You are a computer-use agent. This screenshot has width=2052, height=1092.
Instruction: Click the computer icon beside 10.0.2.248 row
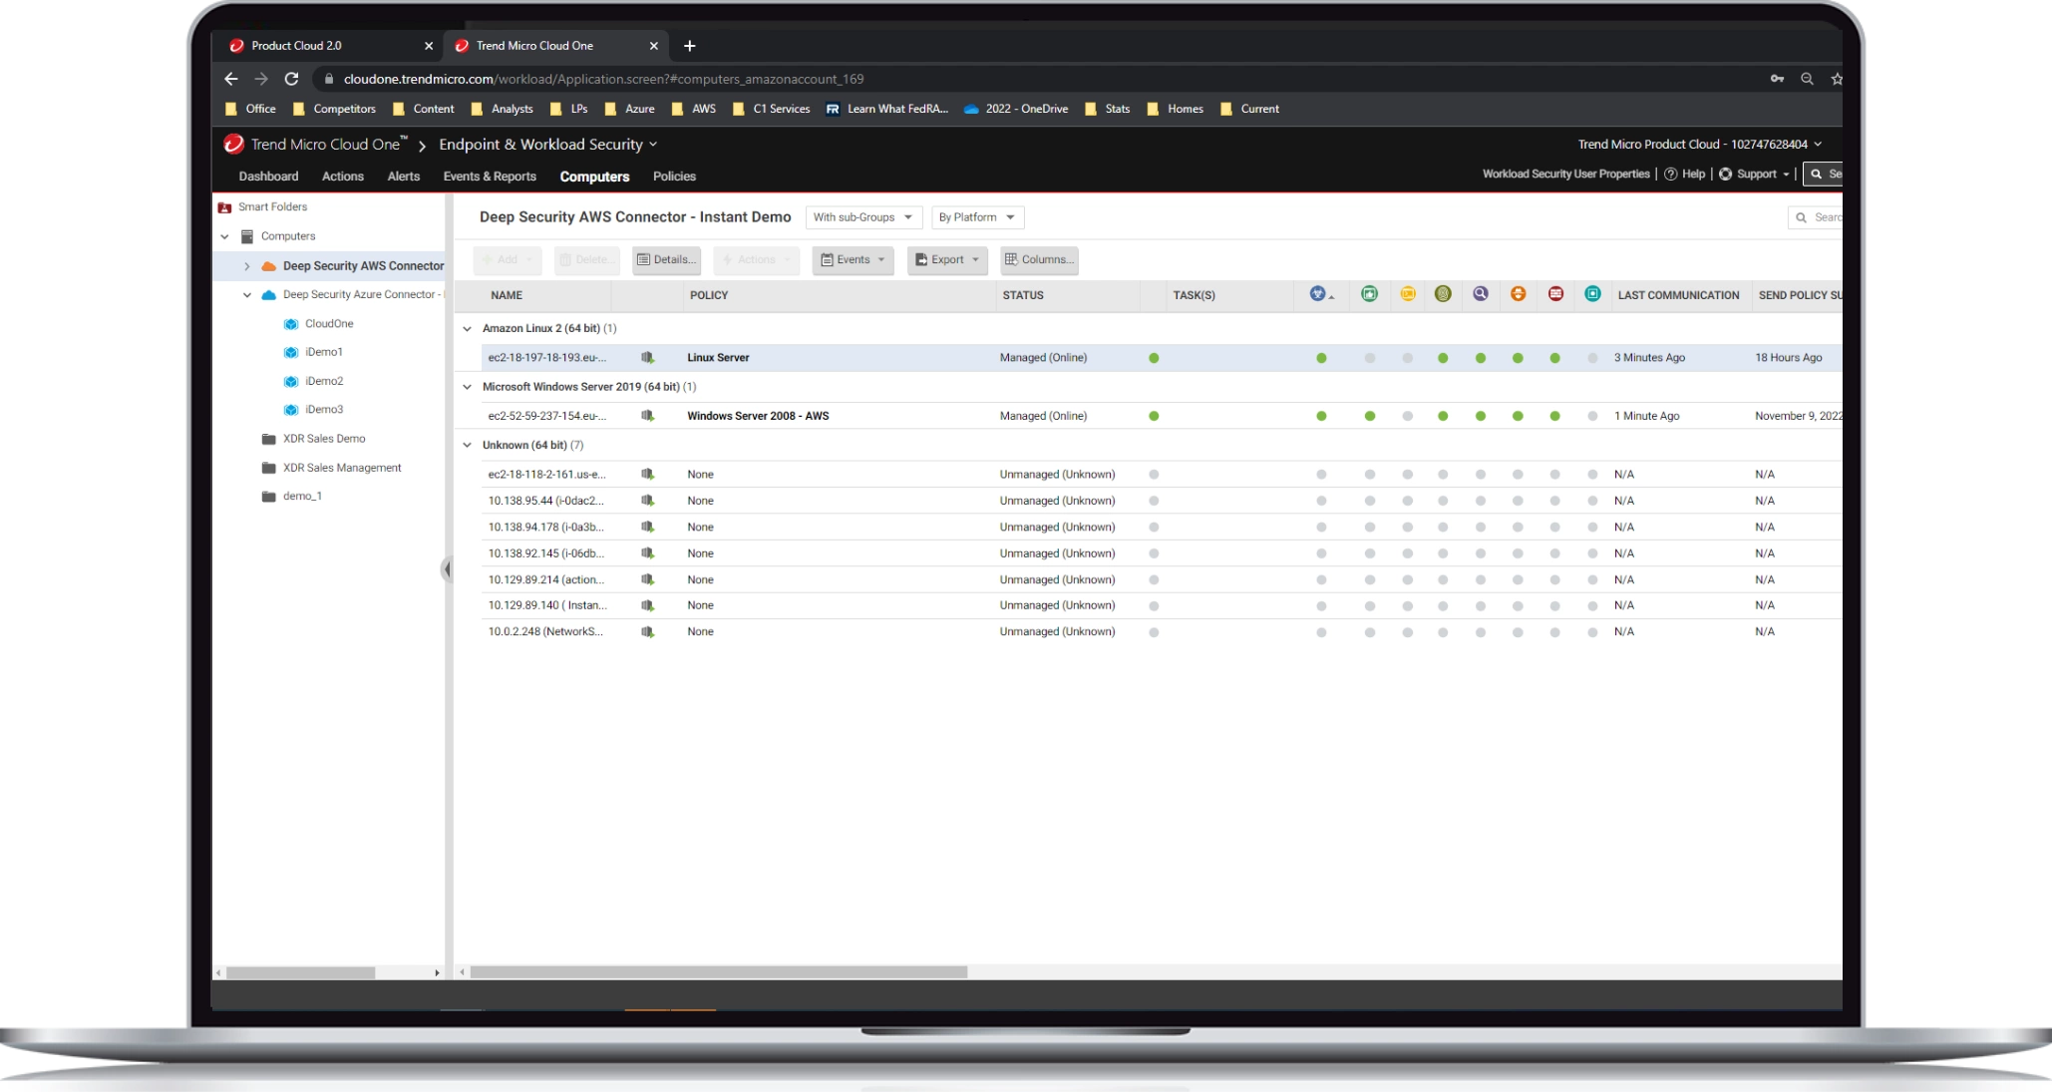(647, 631)
